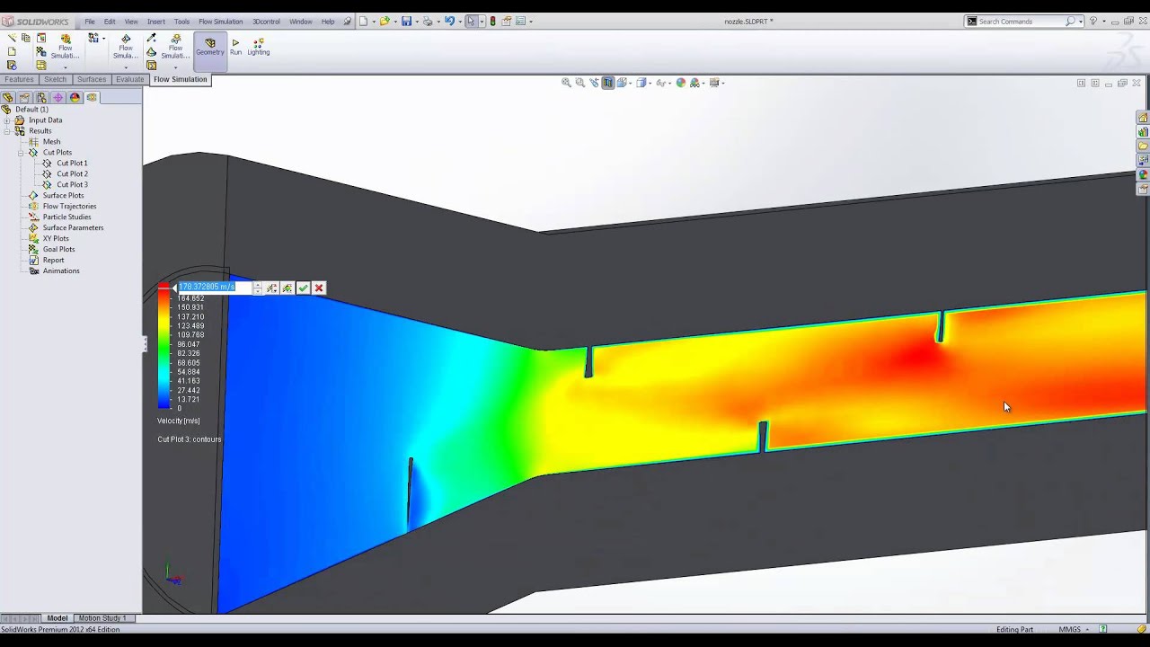Open the Edit Appearance color sphere icon
The height and width of the screenshot is (647, 1150).
[x=681, y=83]
